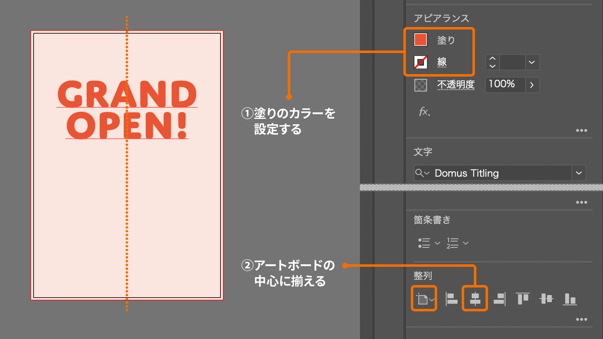Open numbered list options dropdown
Viewport: 603px width, 339px height.
[x=465, y=243]
